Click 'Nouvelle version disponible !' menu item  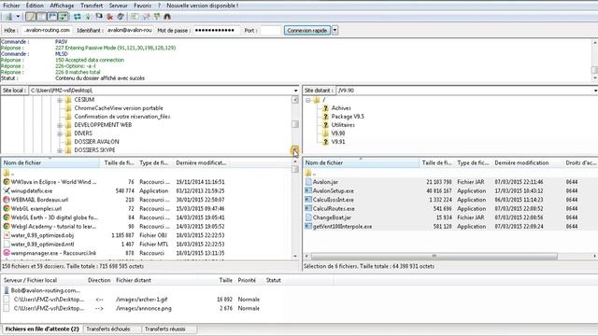pos(203,6)
